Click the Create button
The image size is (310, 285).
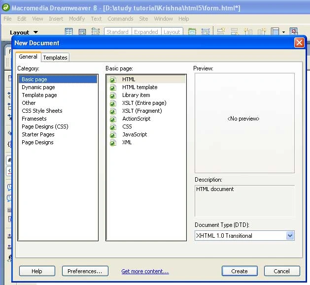tap(240, 271)
